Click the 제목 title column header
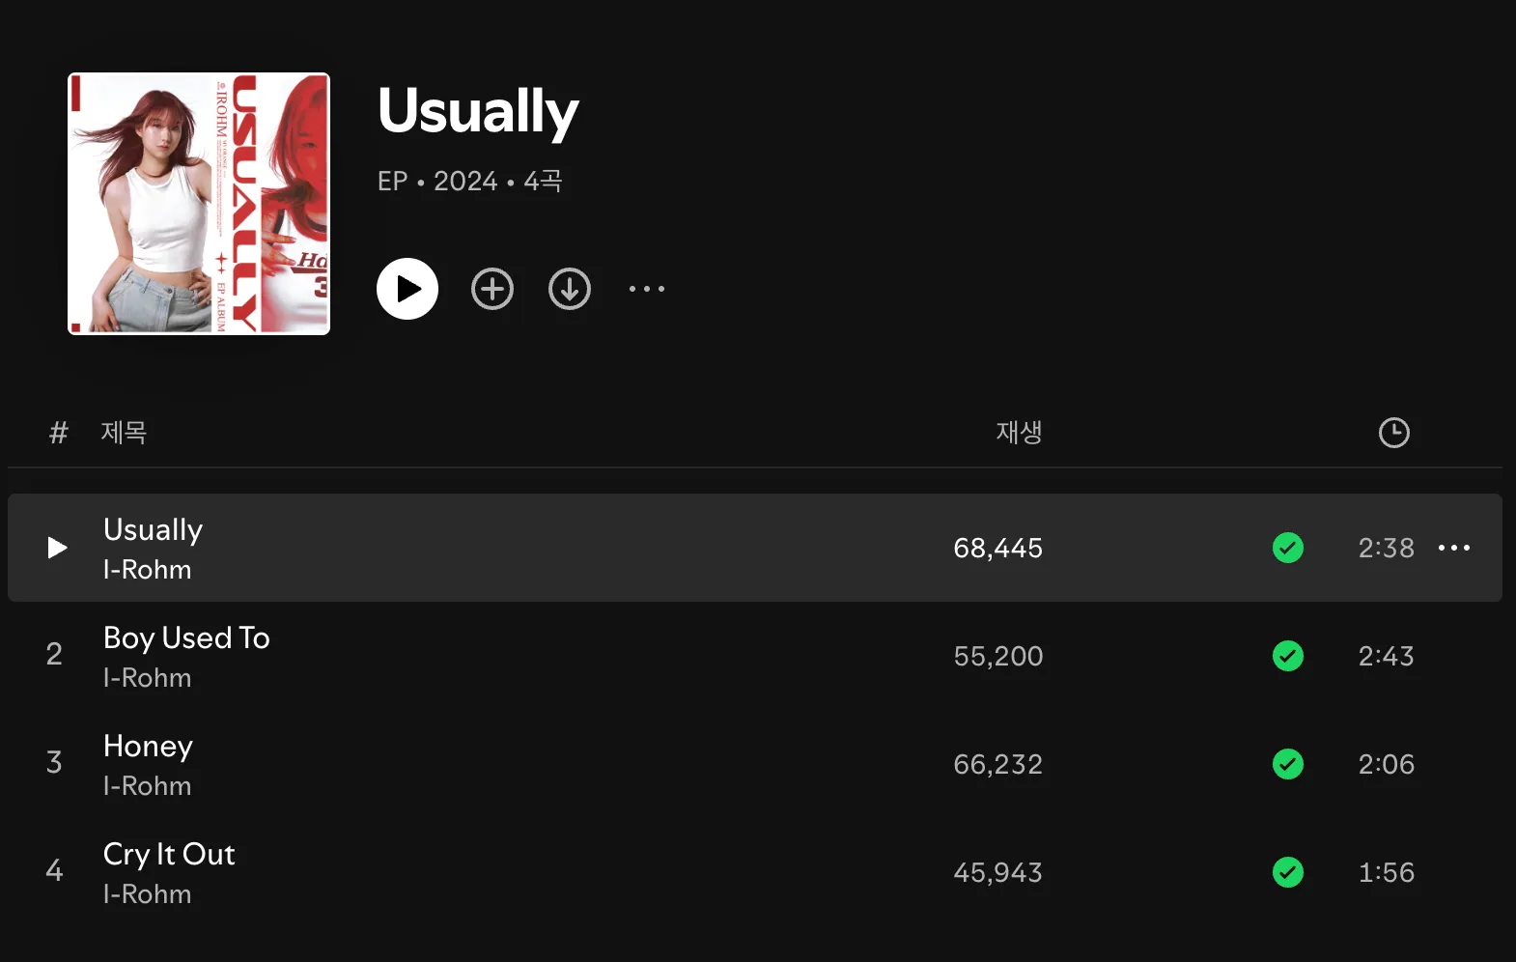 pos(124,432)
